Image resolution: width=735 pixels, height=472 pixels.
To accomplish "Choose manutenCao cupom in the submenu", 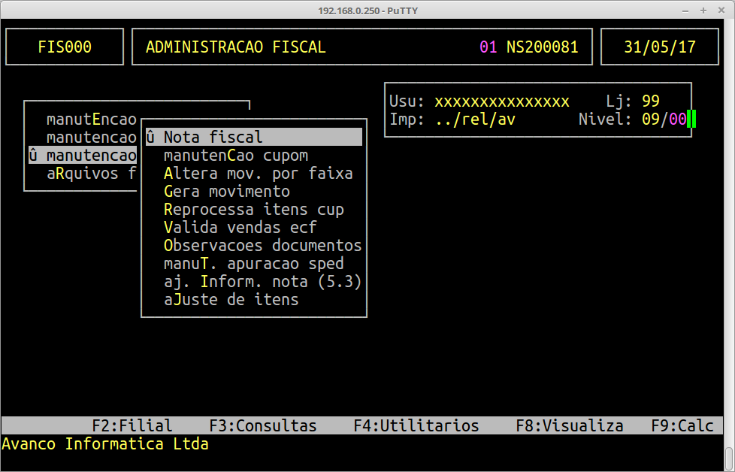I will (x=236, y=156).
